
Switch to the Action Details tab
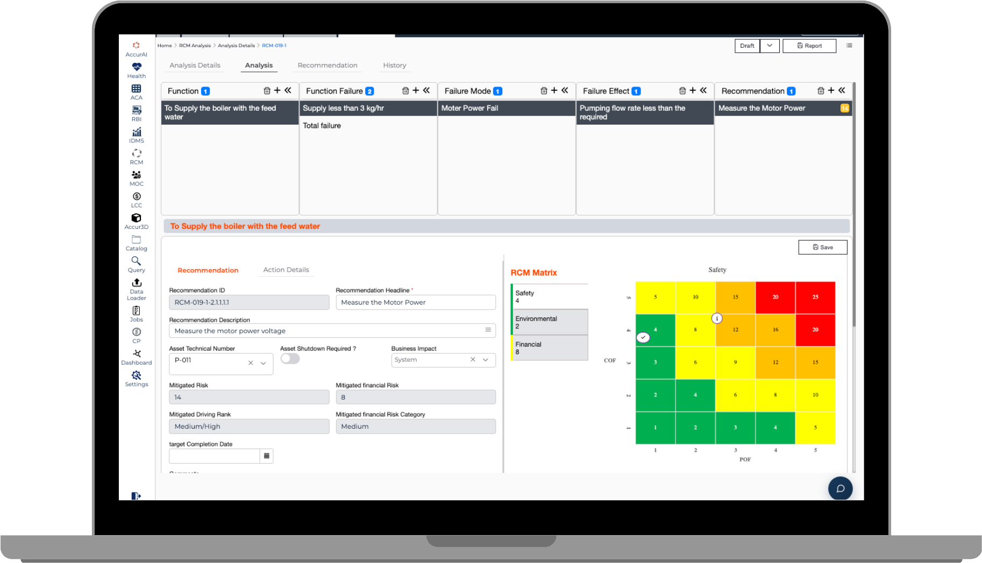(x=286, y=270)
